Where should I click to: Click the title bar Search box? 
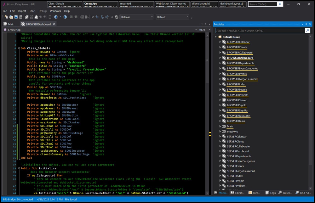(263, 4)
